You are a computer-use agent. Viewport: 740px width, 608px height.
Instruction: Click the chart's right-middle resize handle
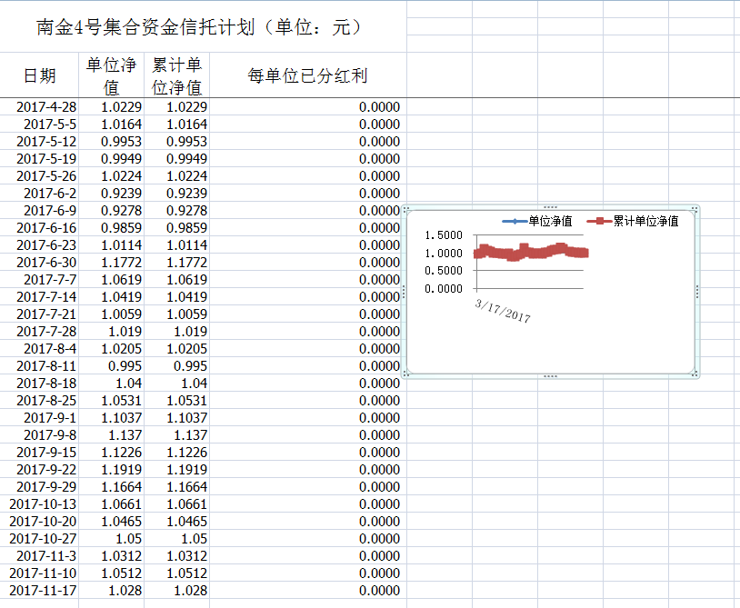(x=696, y=291)
